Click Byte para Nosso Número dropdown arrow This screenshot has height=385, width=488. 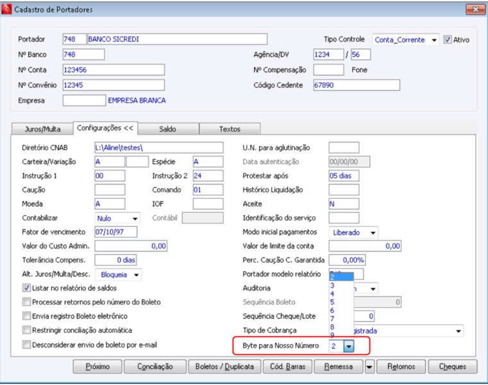coord(349,346)
